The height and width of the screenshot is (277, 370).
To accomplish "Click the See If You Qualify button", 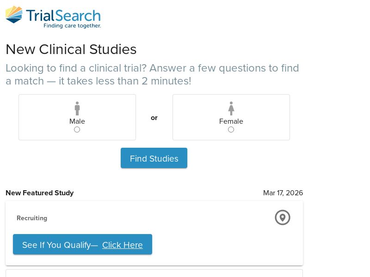I will [82, 245].
